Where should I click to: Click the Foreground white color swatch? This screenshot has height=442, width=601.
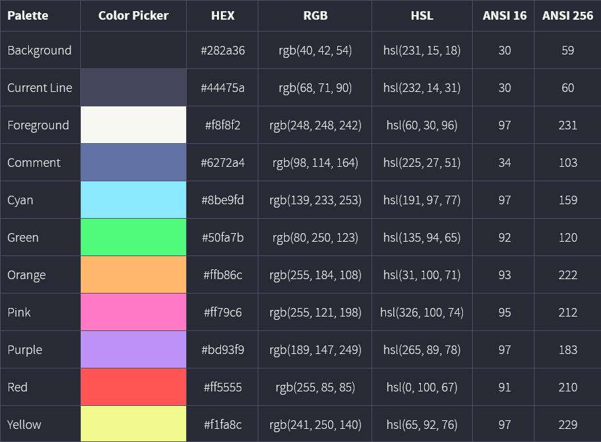pyautogui.click(x=133, y=125)
